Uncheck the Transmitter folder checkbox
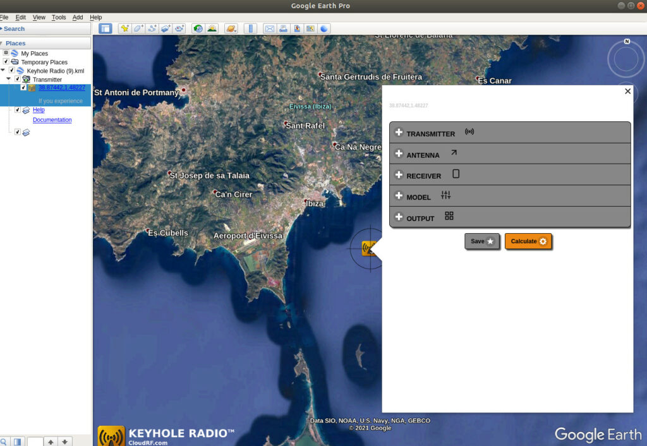The image size is (647, 446). click(x=17, y=79)
